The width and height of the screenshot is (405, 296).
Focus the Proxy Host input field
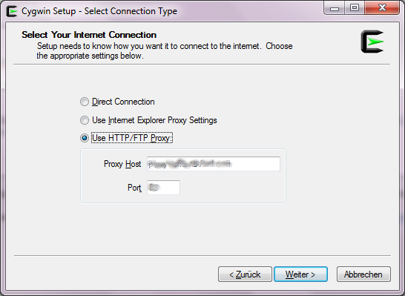[x=214, y=164]
